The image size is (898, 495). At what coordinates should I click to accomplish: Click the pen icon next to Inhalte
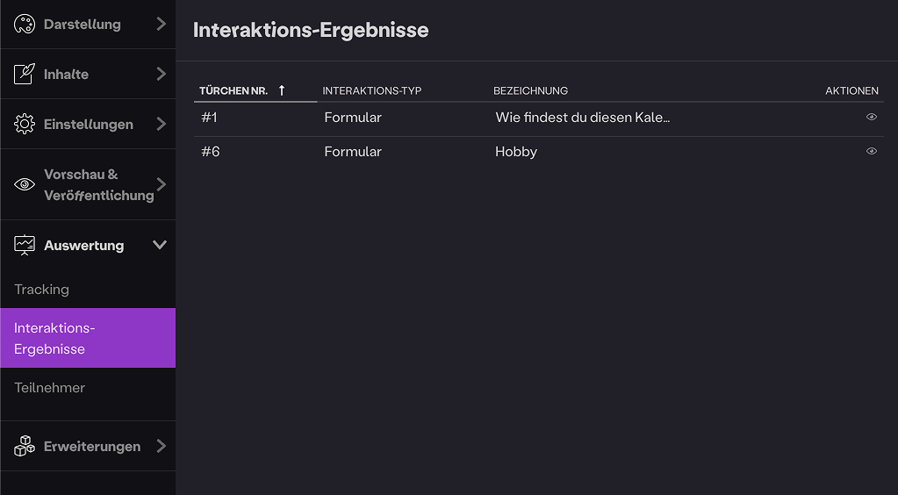coord(25,74)
